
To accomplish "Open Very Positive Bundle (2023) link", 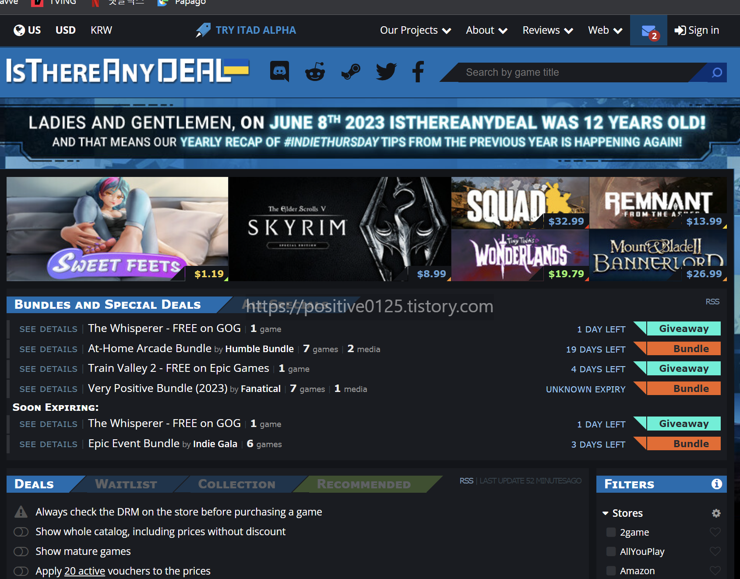I will pyautogui.click(x=158, y=388).
